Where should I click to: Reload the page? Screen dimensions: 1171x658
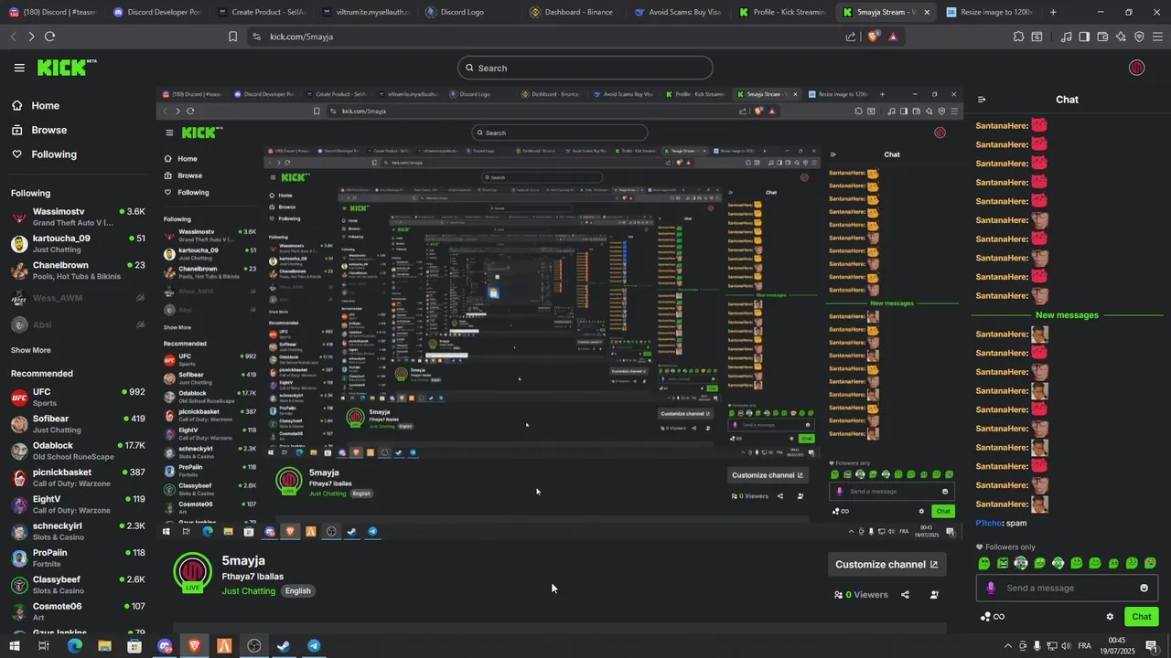[x=49, y=37]
